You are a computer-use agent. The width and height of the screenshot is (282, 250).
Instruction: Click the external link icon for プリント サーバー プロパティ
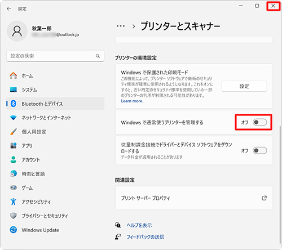point(265,198)
